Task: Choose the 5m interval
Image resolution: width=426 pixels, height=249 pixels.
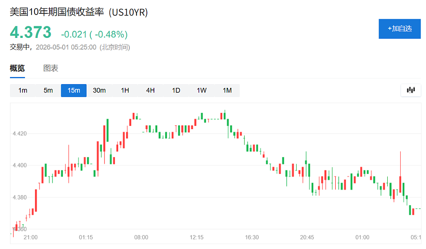Action: tap(48, 90)
